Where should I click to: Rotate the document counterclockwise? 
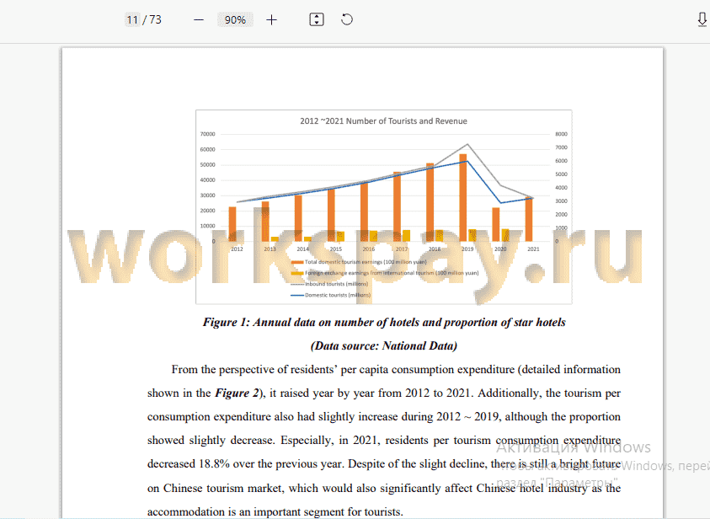point(347,19)
